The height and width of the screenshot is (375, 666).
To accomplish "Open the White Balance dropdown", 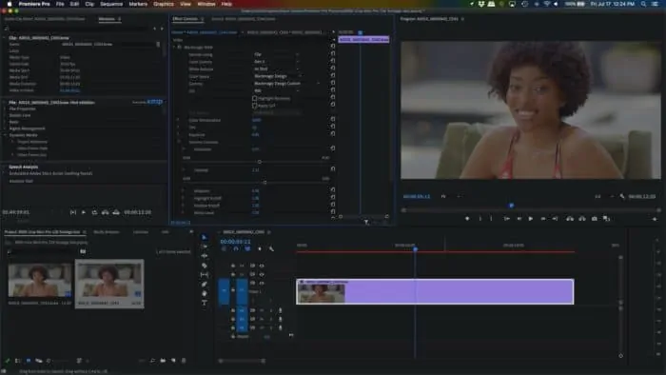I will click(x=277, y=69).
